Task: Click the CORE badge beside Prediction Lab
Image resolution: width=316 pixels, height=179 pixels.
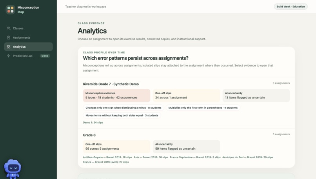Action: click(45, 56)
